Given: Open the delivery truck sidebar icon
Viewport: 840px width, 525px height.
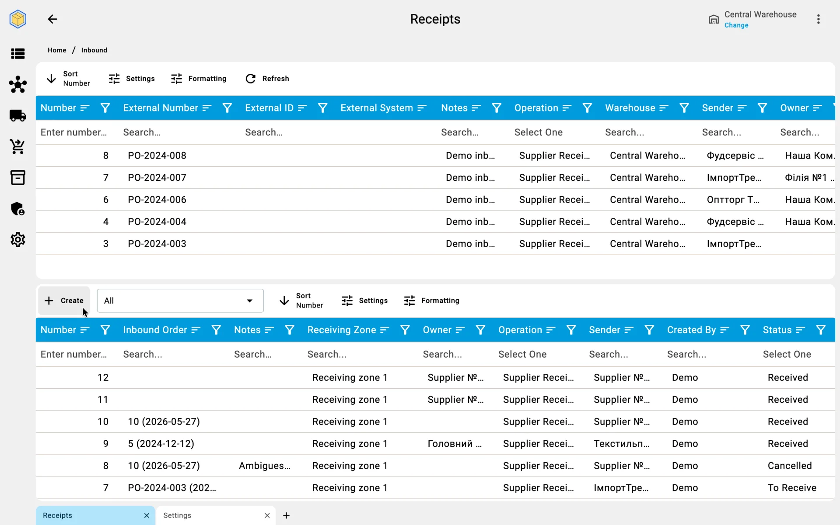Looking at the screenshot, I should click(18, 116).
